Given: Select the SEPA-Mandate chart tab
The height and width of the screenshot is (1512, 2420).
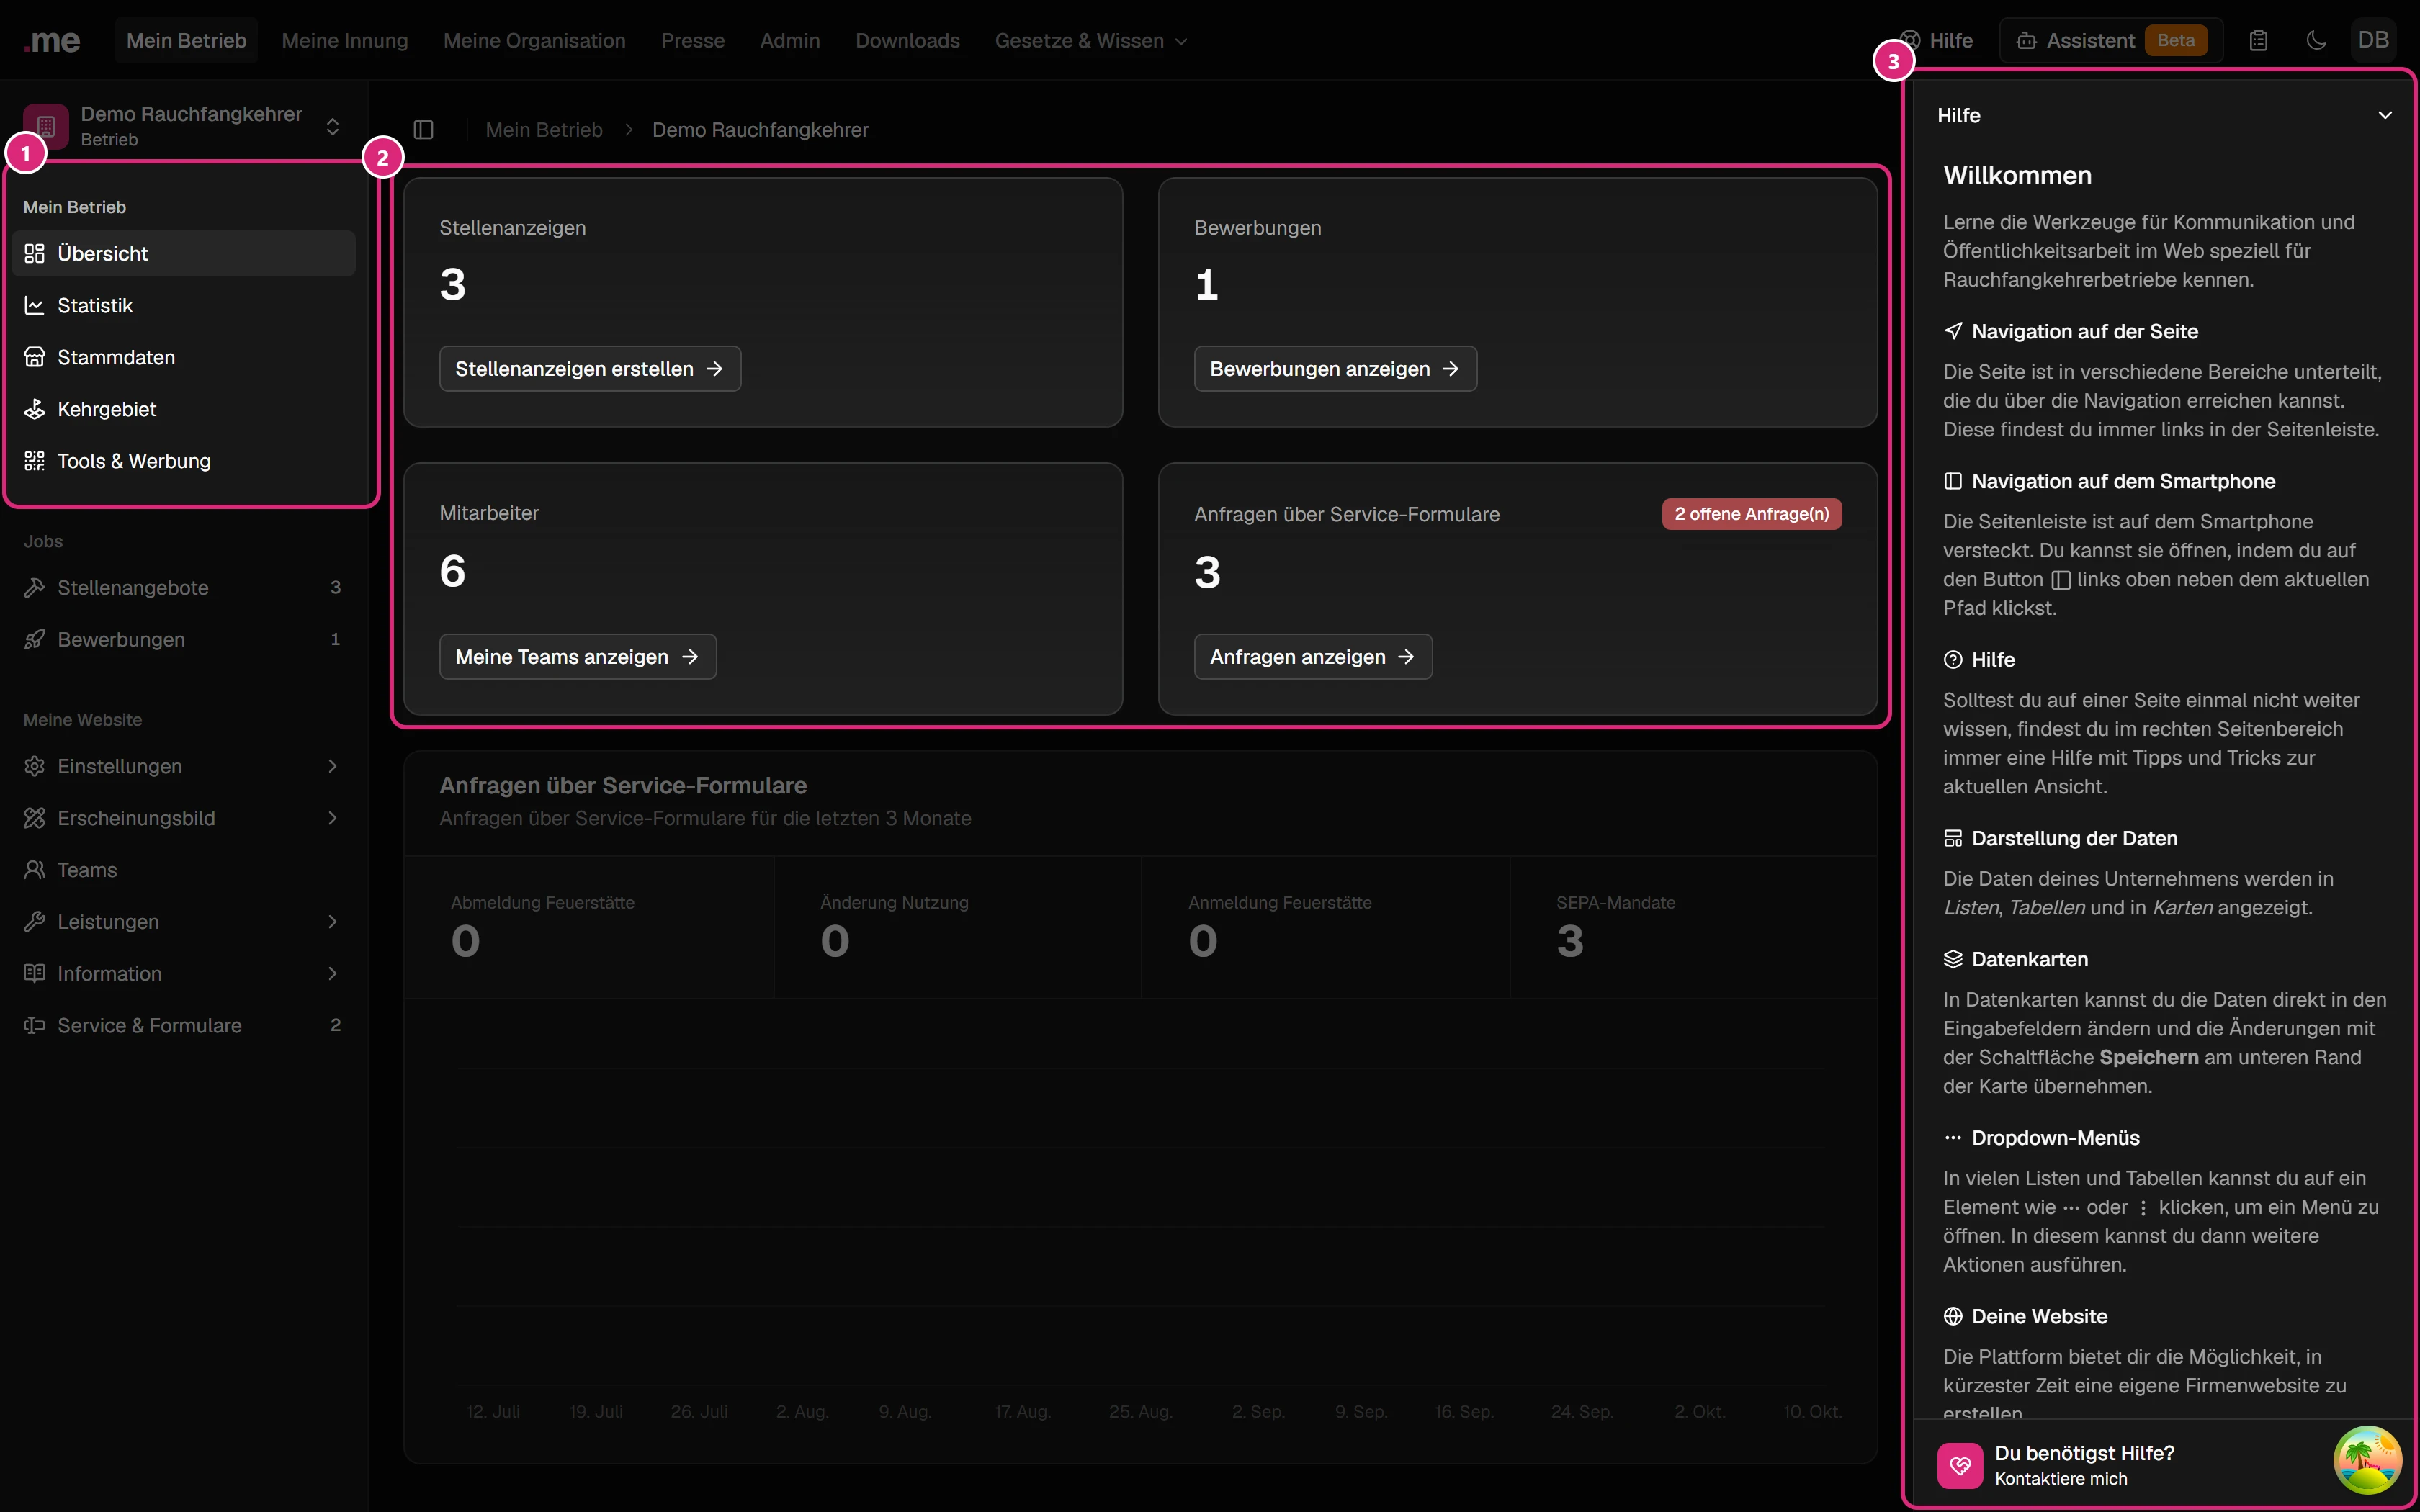Looking at the screenshot, I should [1693, 927].
